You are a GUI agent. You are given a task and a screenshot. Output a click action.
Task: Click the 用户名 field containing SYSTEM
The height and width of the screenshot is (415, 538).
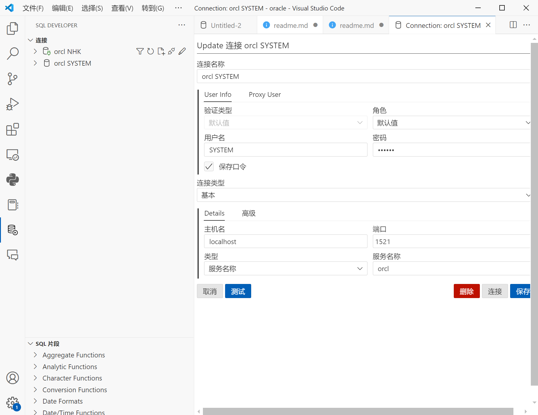tap(286, 150)
